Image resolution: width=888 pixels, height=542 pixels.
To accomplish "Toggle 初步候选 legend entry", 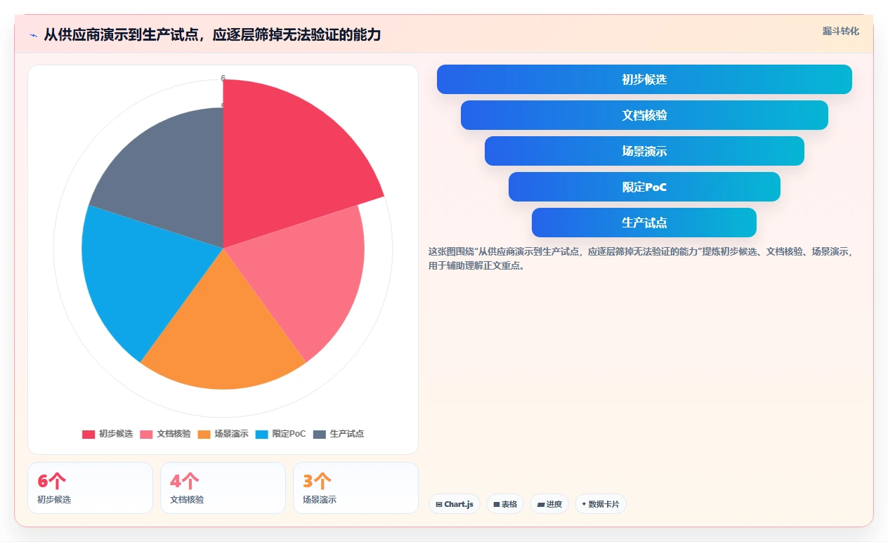I will point(107,434).
